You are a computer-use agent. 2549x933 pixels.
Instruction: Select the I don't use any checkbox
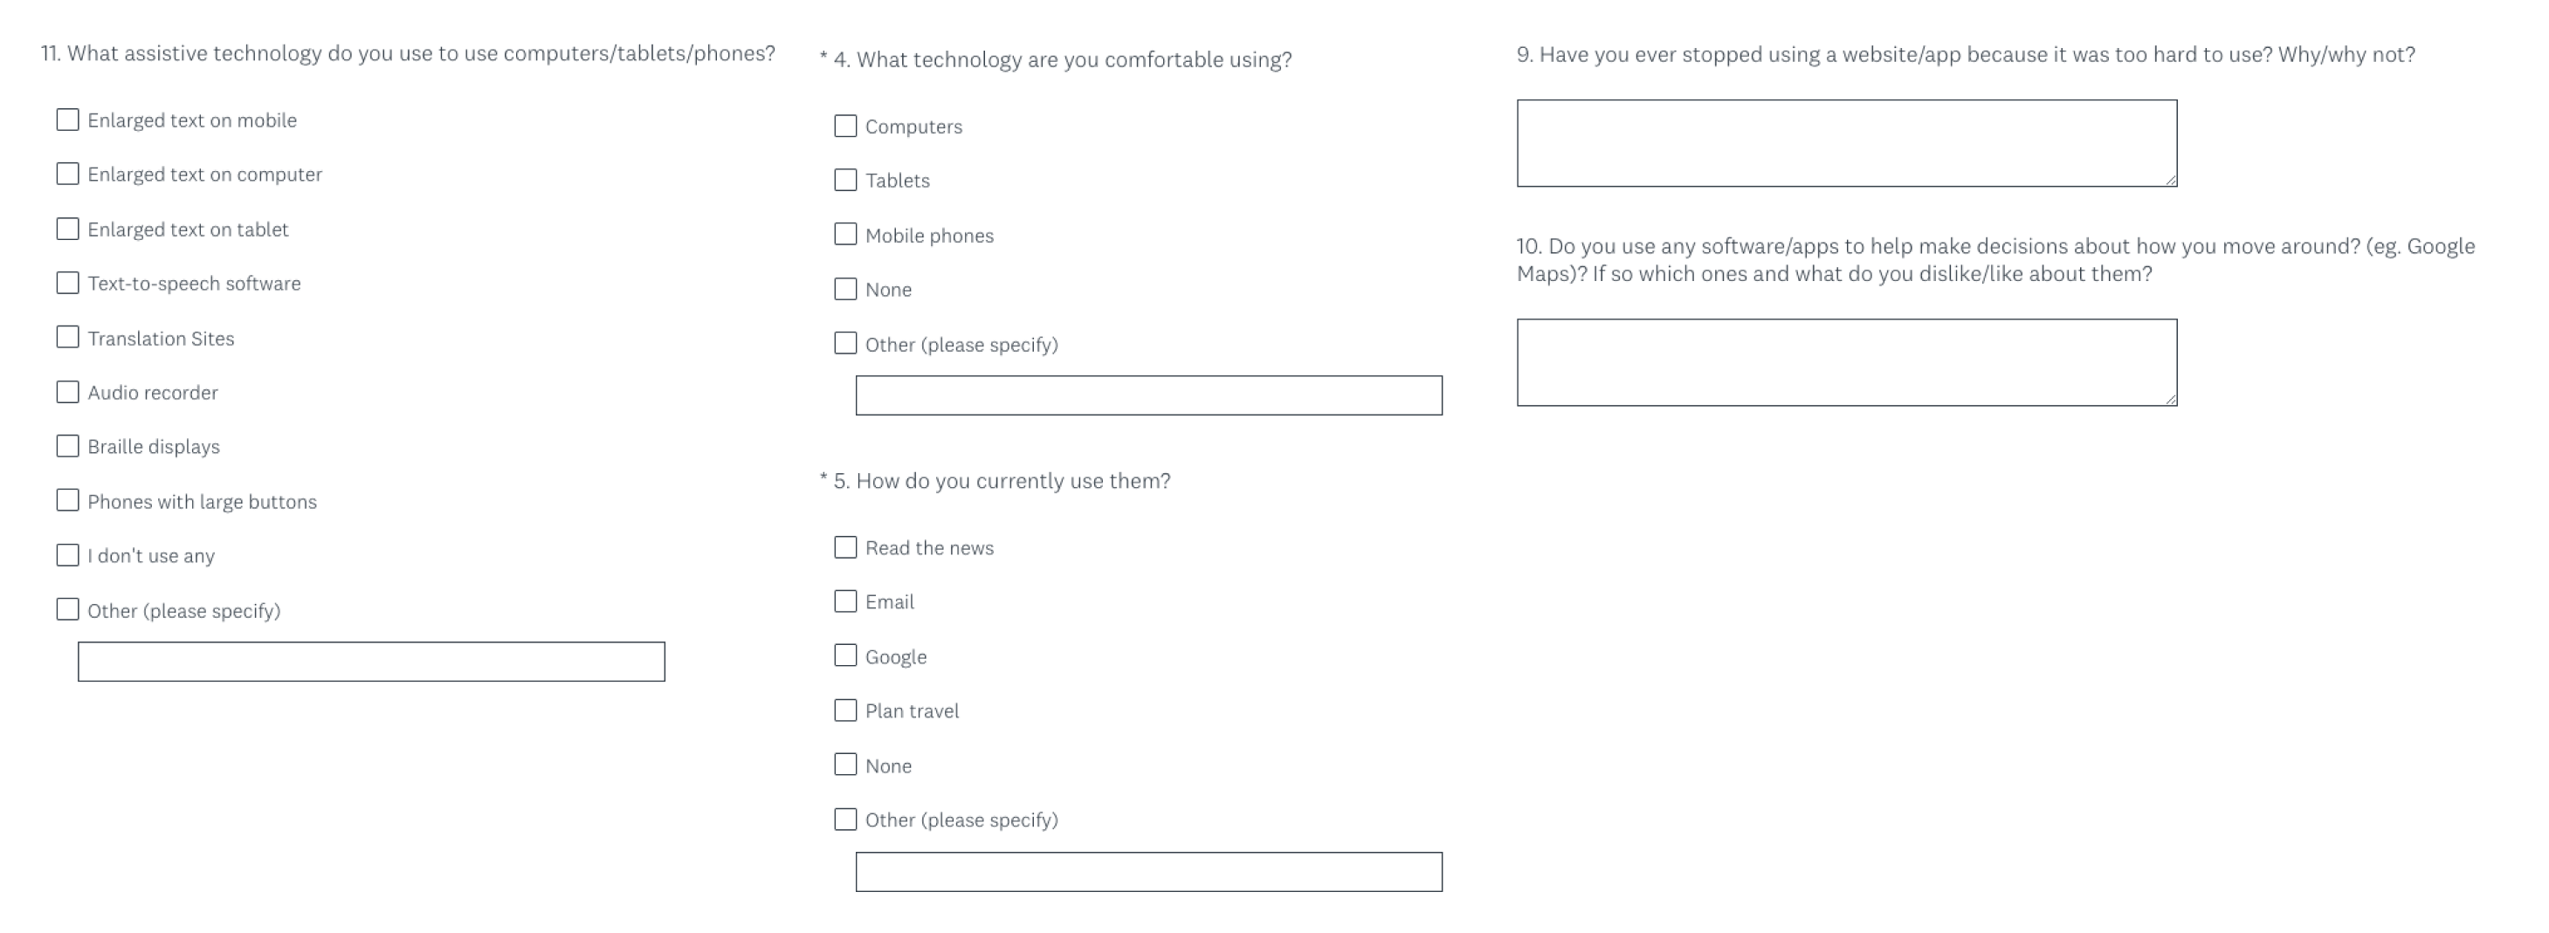tap(67, 555)
